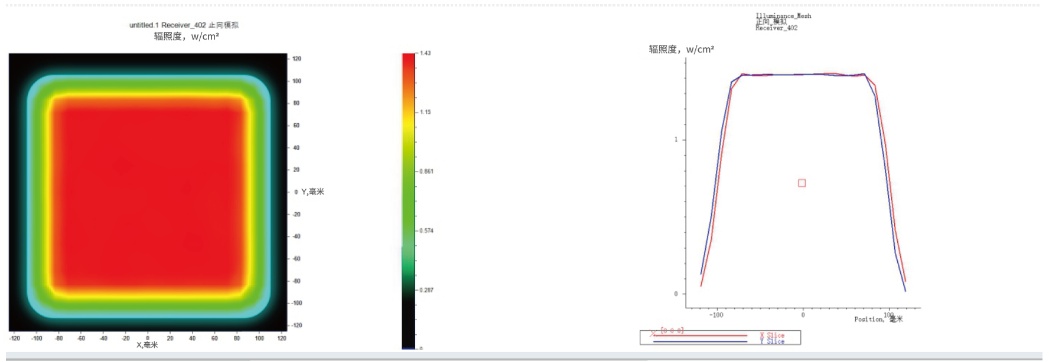Click the 'Illuminance_Mesh' header text
Screen dimensions: 1049x362
tap(783, 16)
